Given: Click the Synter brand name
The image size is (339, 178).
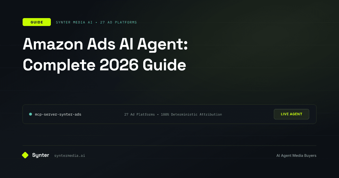Looking at the screenshot, I should point(41,155).
